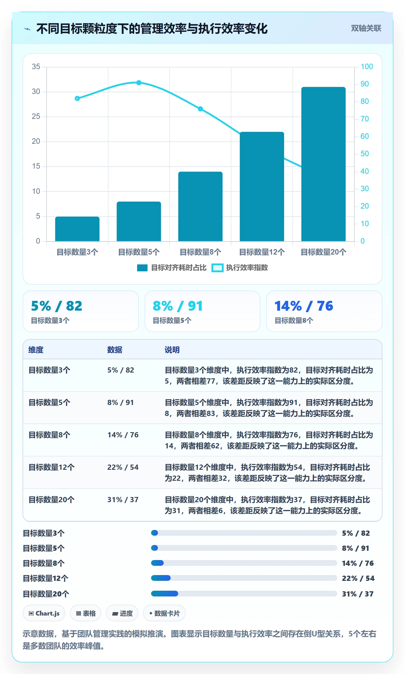
Task: Click the description mentioning 两者相差83
Action: click(x=269, y=408)
